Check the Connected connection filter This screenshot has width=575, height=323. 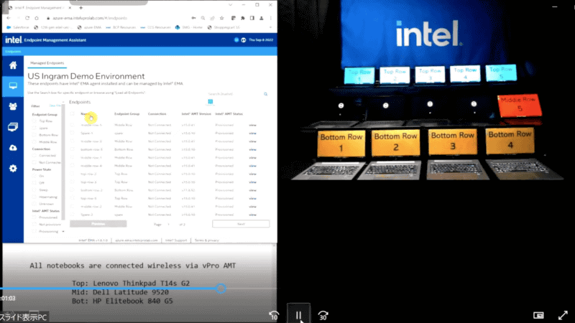pos(34,155)
